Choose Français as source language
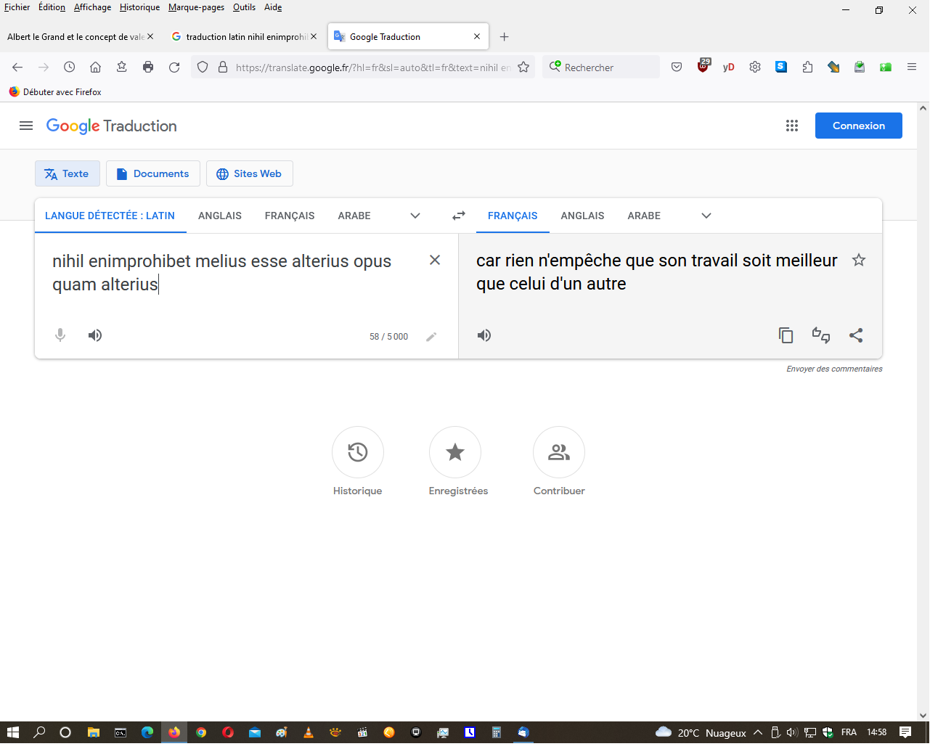930x749 pixels. (x=290, y=216)
